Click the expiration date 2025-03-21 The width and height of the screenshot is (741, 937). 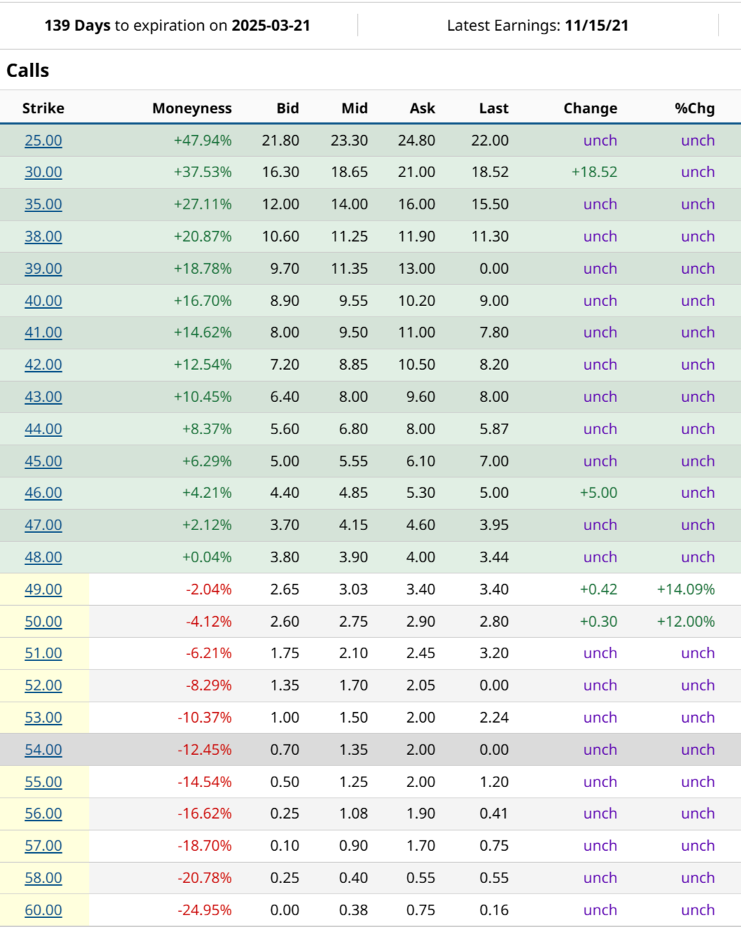271,26
